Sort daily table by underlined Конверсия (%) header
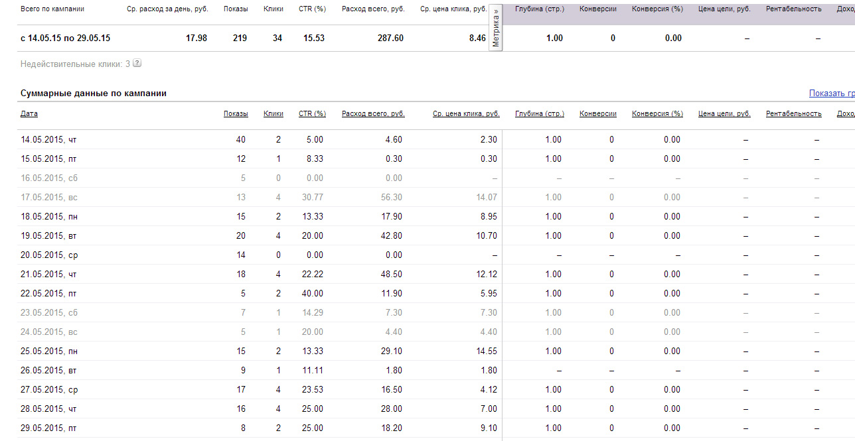Image resolution: width=855 pixels, height=441 pixels. tap(657, 113)
